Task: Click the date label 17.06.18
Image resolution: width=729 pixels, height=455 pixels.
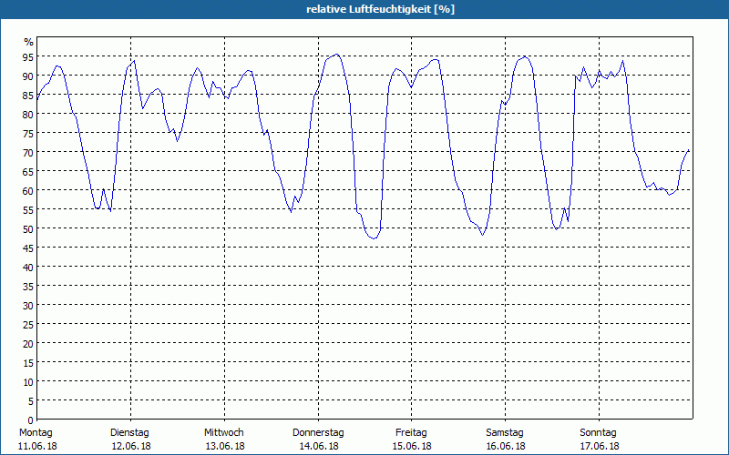Action: point(599,446)
